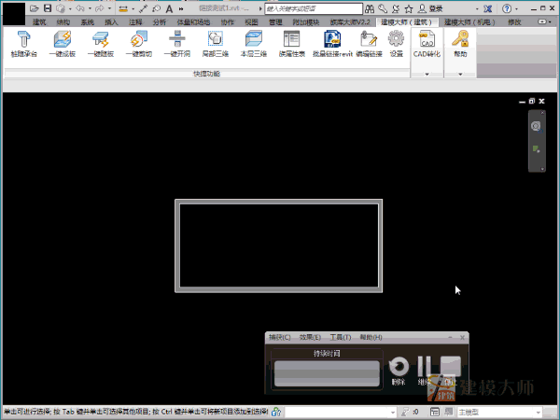Expand the CAD转化 panel dropdown arrow

427,75
